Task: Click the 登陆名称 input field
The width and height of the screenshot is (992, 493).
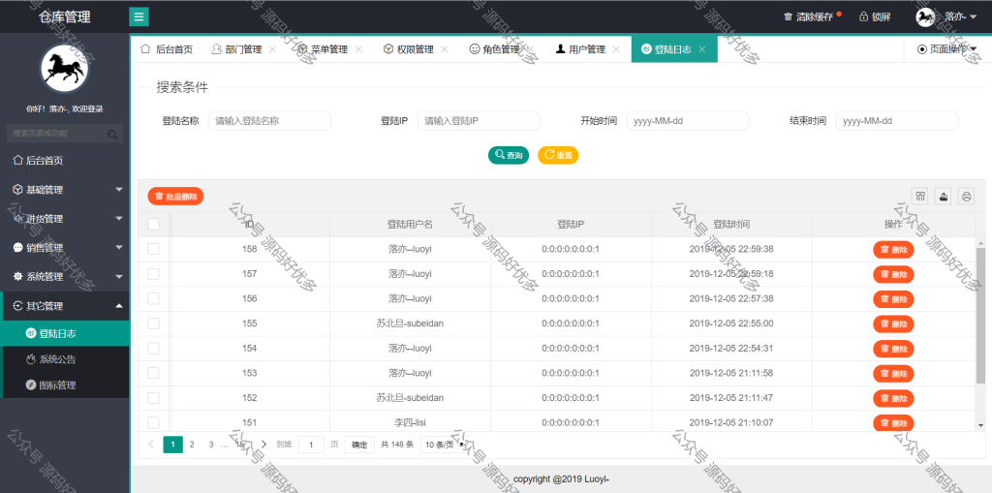Action: 269,121
